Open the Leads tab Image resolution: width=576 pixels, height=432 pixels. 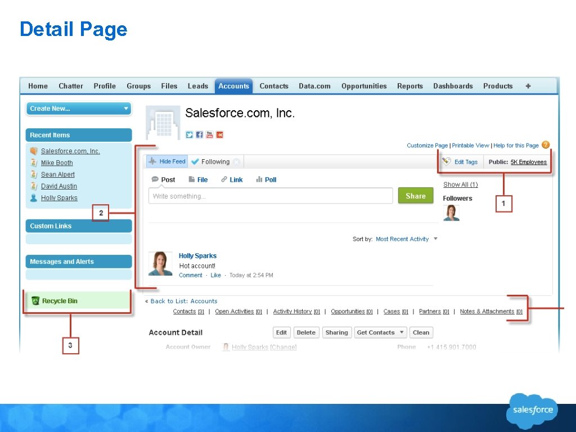pyautogui.click(x=198, y=86)
